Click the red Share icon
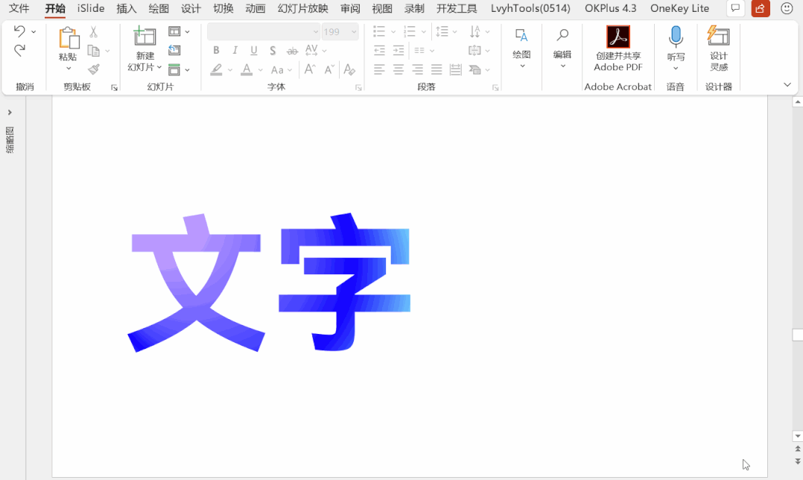This screenshot has width=803, height=480. (761, 8)
